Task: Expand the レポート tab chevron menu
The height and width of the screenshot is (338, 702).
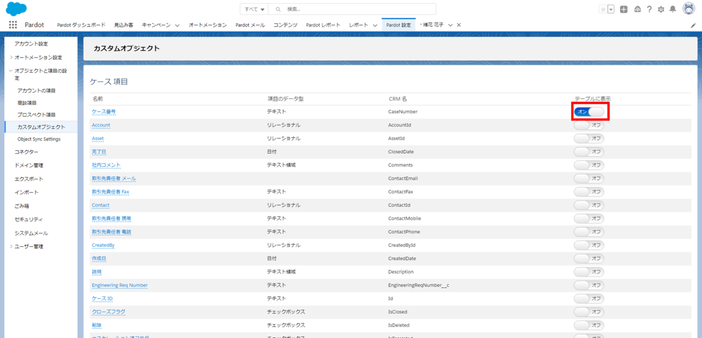Action: tap(375, 25)
